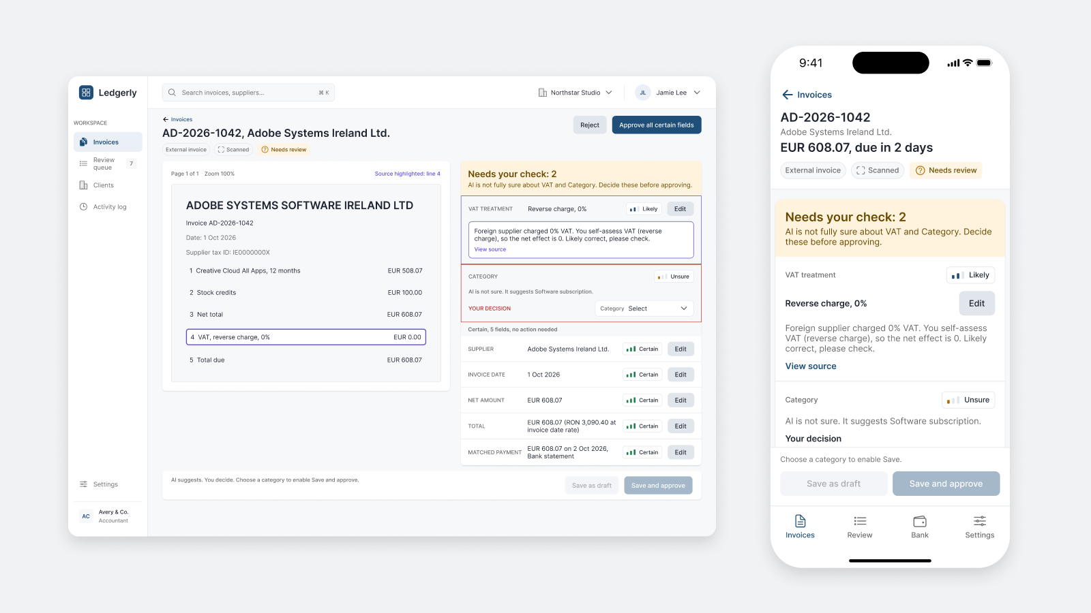Click desktop VAT treatment Likely confidence badge
This screenshot has height=613, width=1091.
coord(644,209)
